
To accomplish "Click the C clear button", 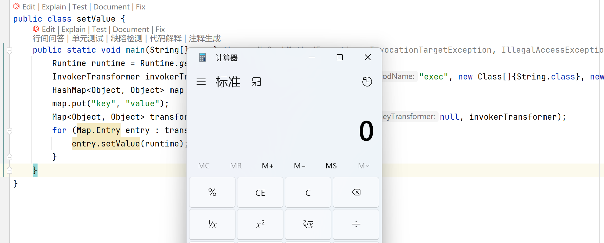I will point(308,192).
